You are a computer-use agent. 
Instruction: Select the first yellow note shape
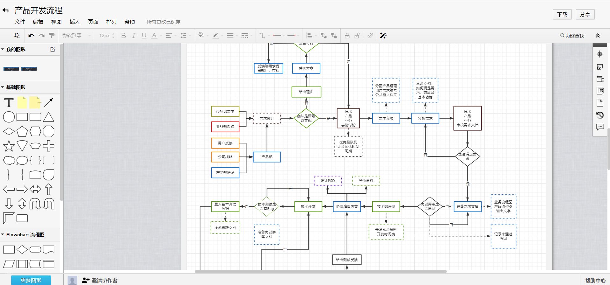[22, 102]
